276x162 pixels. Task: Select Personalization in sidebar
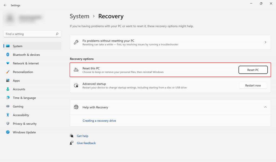32,72
